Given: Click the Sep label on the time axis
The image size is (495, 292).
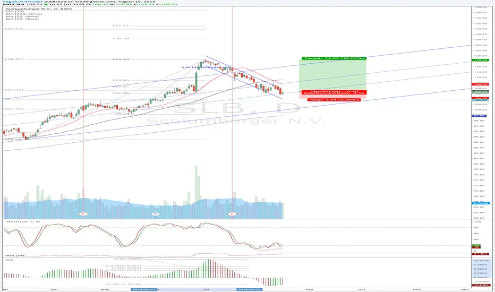Looking at the screenshot, I should click(x=309, y=289).
